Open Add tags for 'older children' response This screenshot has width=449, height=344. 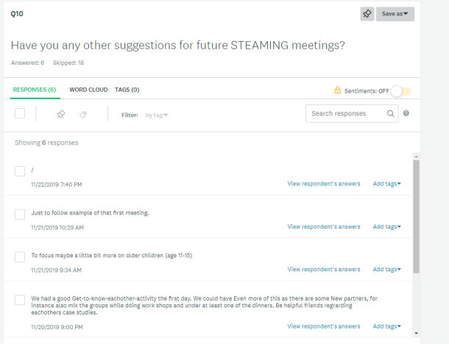pyautogui.click(x=387, y=269)
